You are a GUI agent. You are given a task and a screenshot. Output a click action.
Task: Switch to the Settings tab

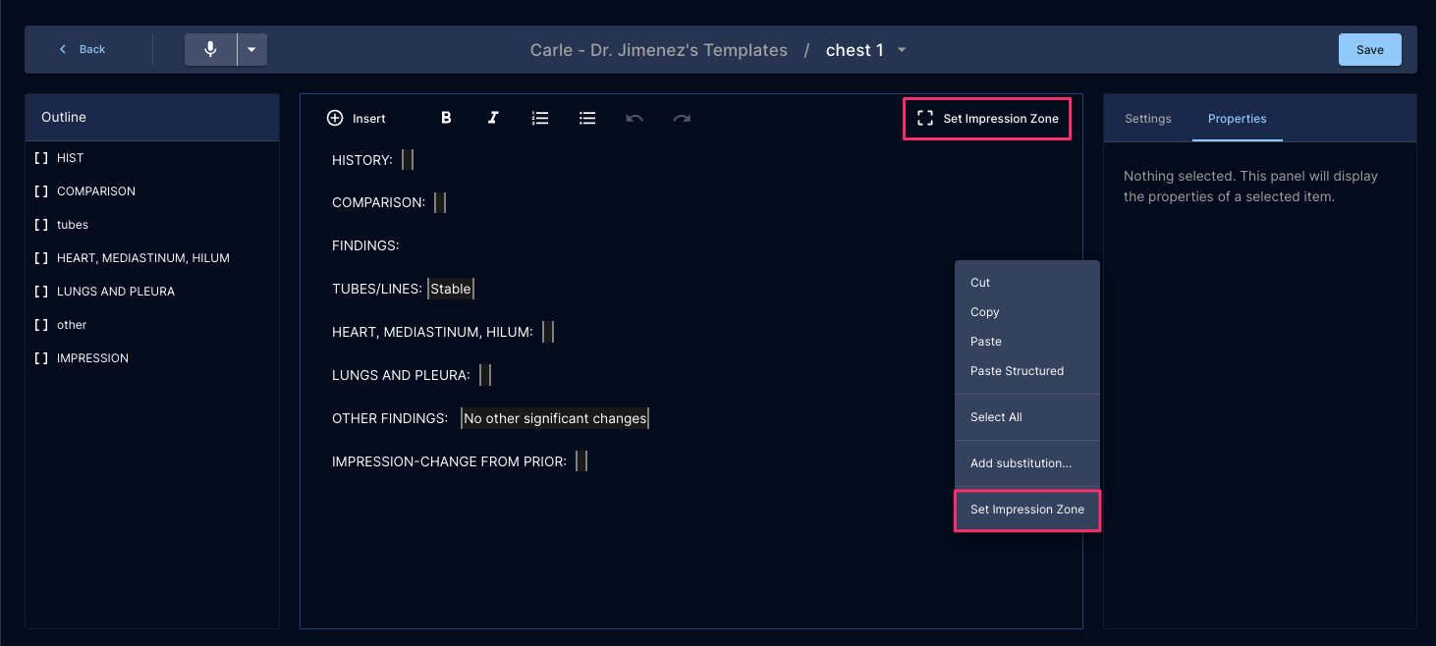coord(1147,119)
